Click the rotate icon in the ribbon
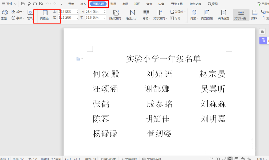The image size is (269, 160). pyautogui.click(x=263, y=18)
